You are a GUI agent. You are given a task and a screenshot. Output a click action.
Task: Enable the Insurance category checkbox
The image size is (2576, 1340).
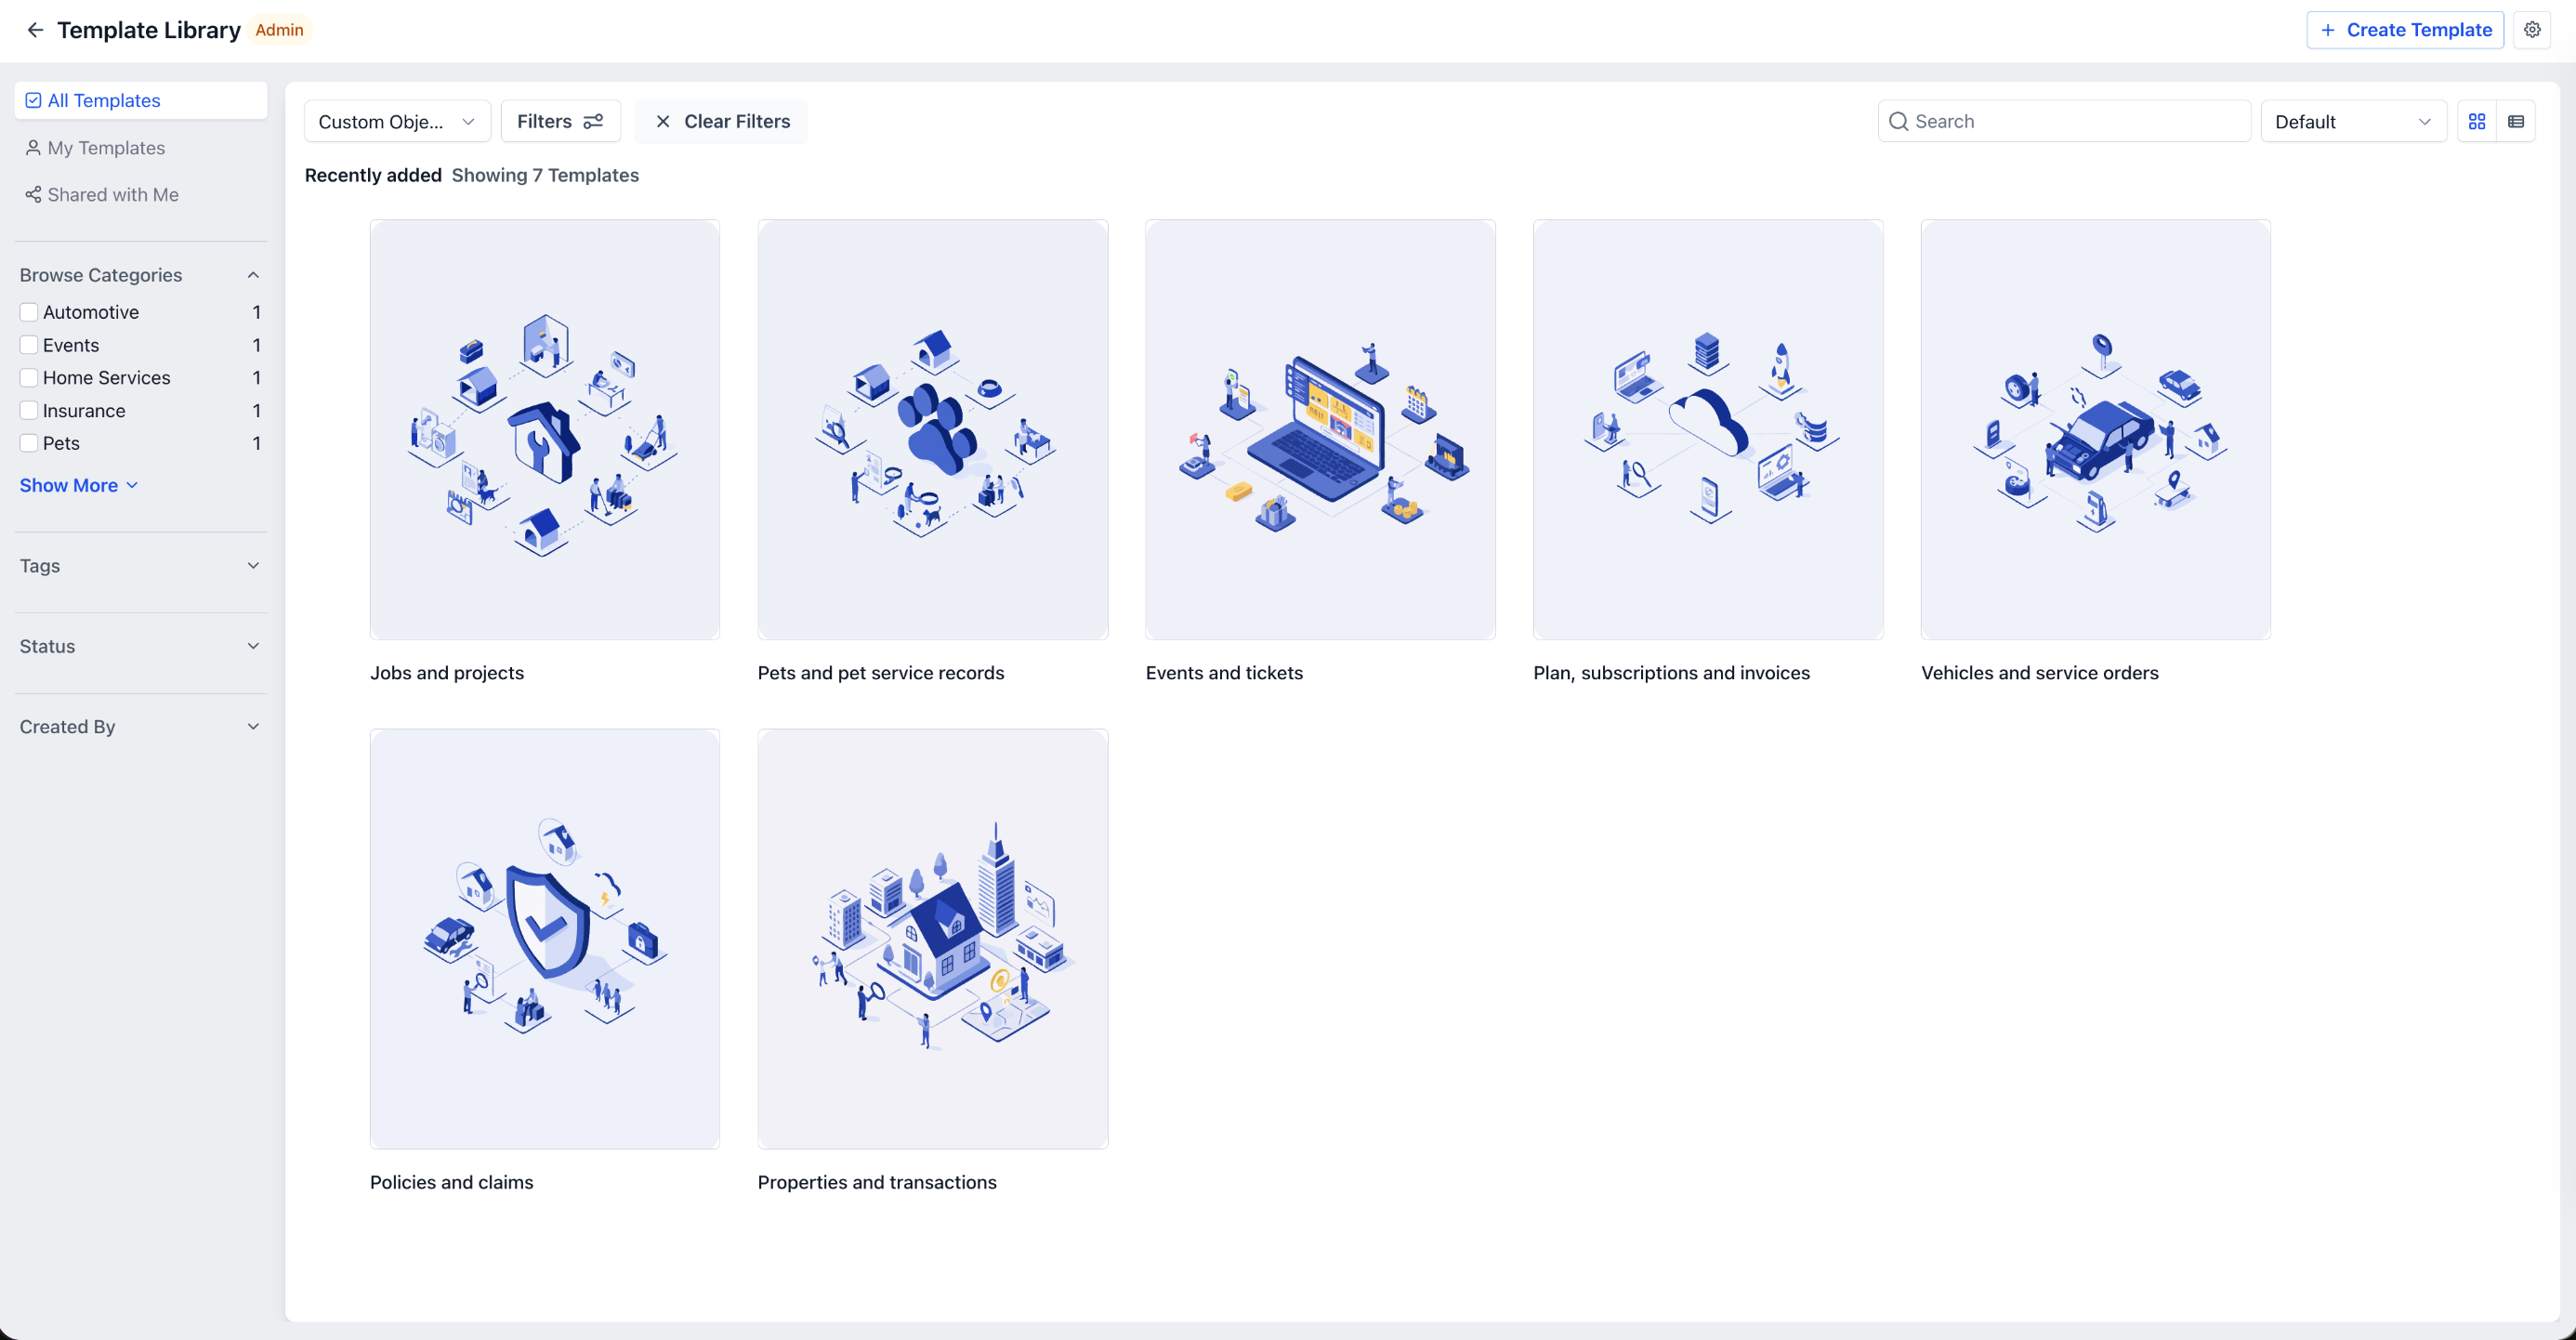pyautogui.click(x=29, y=411)
